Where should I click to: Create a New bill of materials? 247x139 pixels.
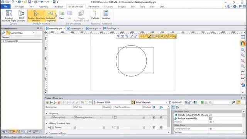pos(62,15)
